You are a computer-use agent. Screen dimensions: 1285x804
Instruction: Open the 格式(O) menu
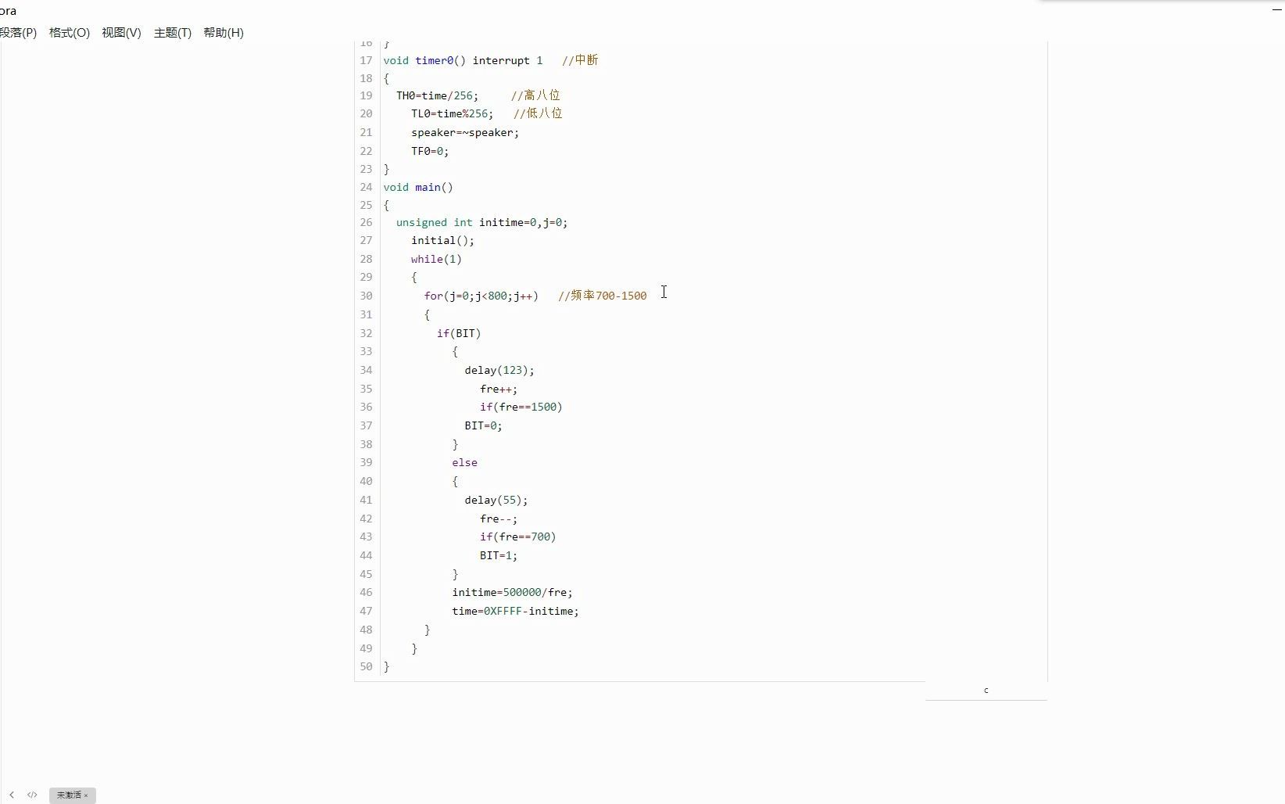(x=70, y=33)
